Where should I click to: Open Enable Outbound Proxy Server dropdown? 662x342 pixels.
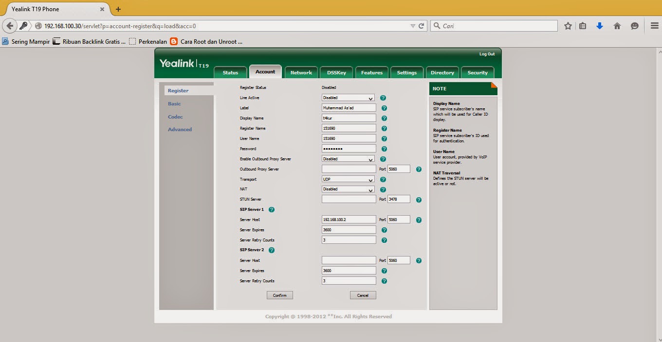click(x=348, y=159)
